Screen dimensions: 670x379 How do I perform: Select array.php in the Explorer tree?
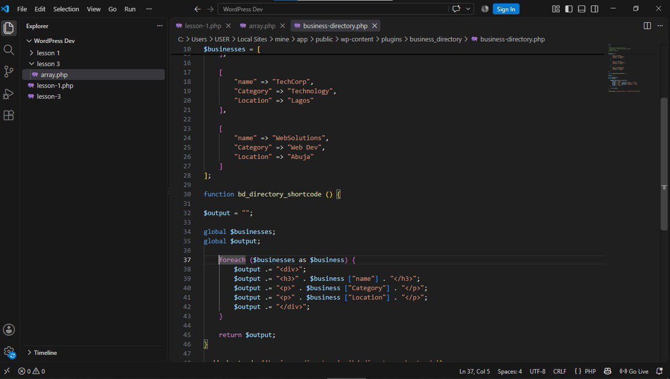point(54,74)
